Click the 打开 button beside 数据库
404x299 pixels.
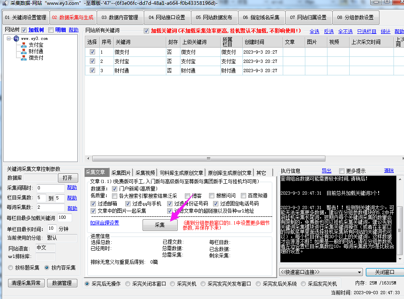(68, 178)
